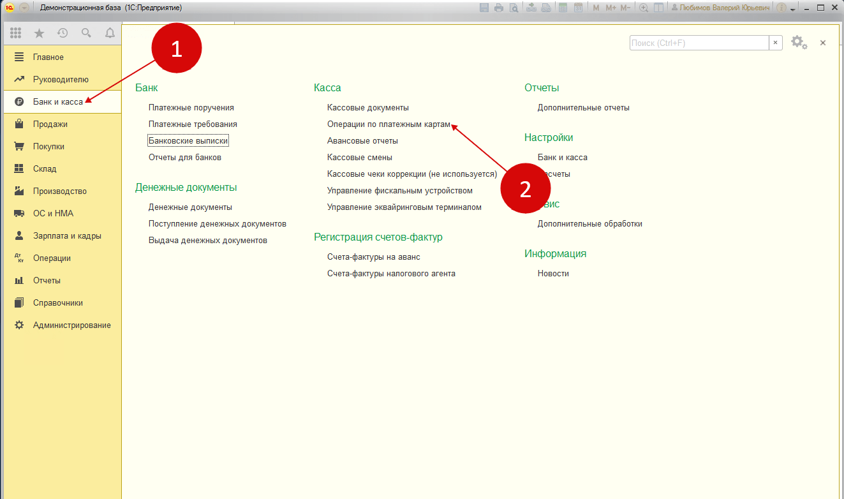Open the History clock icon

click(63, 33)
